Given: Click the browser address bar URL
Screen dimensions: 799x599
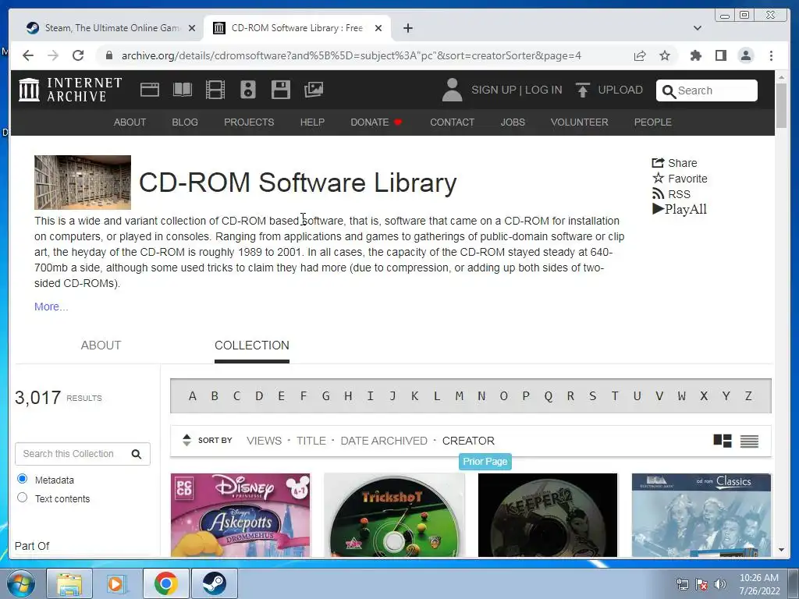Looking at the screenshot, I should tap(351, 55).
